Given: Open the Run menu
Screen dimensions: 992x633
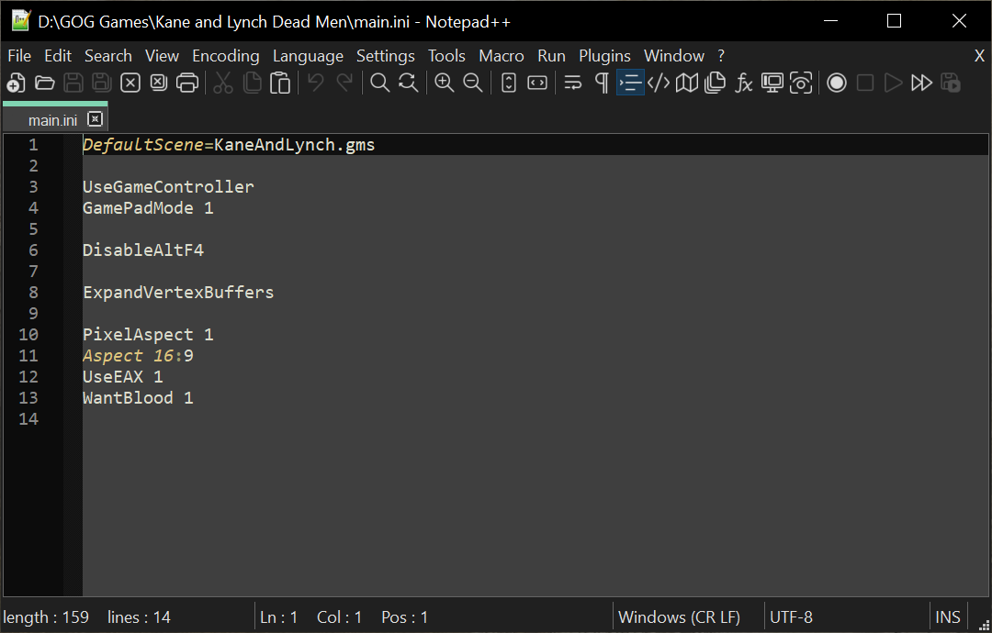Looking at the screenshot, I should pyautogui.click(x=551, y=56).
